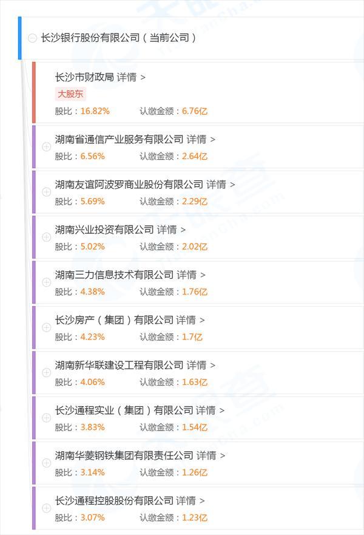Select subscribed amount 2.64亿
This screenshot has width=364, height=535.
[x=195, y=157]
